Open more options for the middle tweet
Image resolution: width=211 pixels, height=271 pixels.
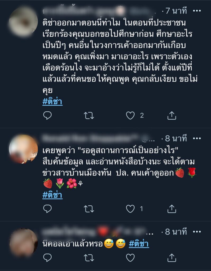coord(197,138)
